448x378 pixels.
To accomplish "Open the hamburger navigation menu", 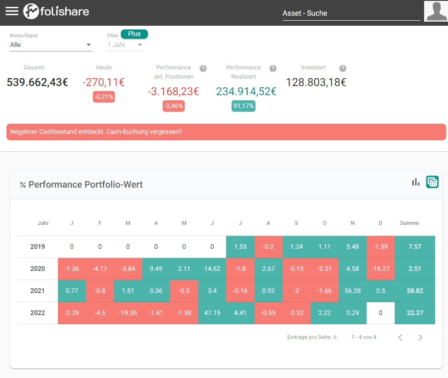I will click(x=11, y=11).
